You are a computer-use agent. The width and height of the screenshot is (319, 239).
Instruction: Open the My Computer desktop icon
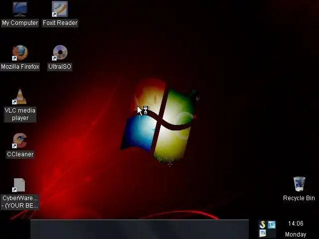[x=20, y=9]
